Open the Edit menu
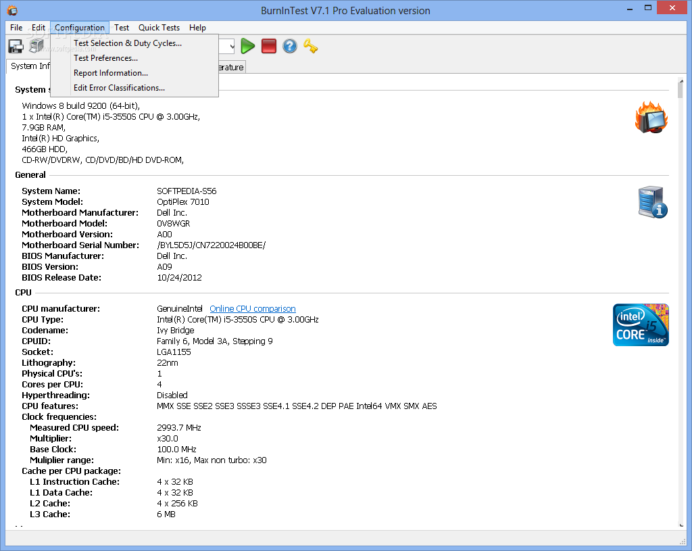Viewport: 692px width, 551px height. pyautogui.click(x=39, y=27)
